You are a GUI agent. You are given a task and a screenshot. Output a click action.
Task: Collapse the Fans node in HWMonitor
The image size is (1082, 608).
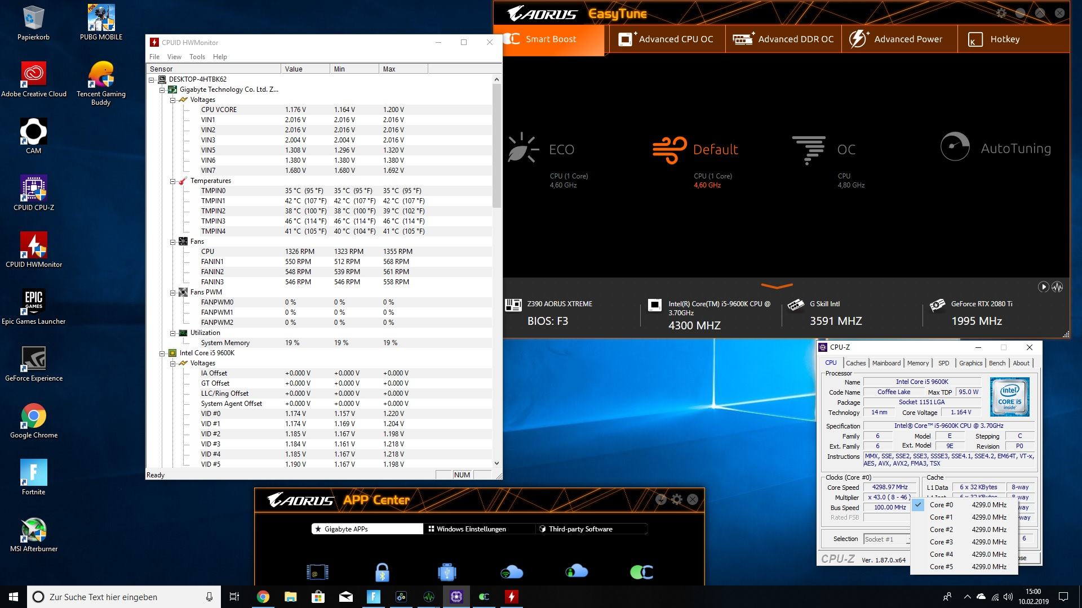pos(173,242)
